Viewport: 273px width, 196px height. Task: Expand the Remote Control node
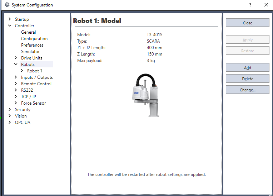pyautogui.click(x=16, y=83)
